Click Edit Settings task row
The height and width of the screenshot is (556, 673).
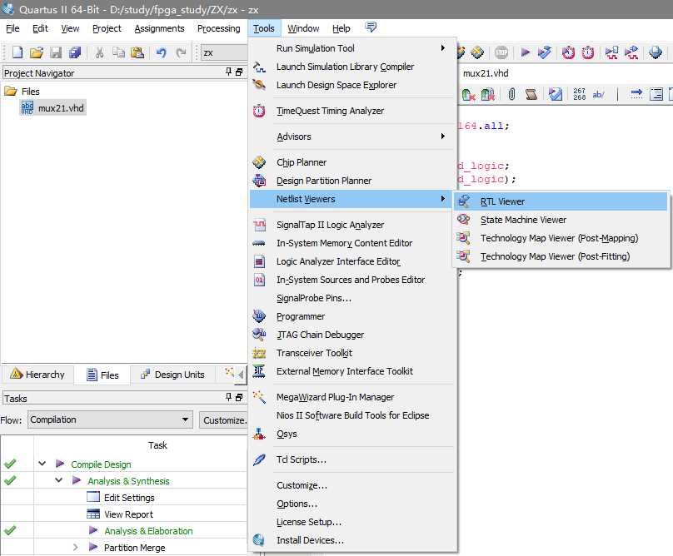click(x=129, y=498)
